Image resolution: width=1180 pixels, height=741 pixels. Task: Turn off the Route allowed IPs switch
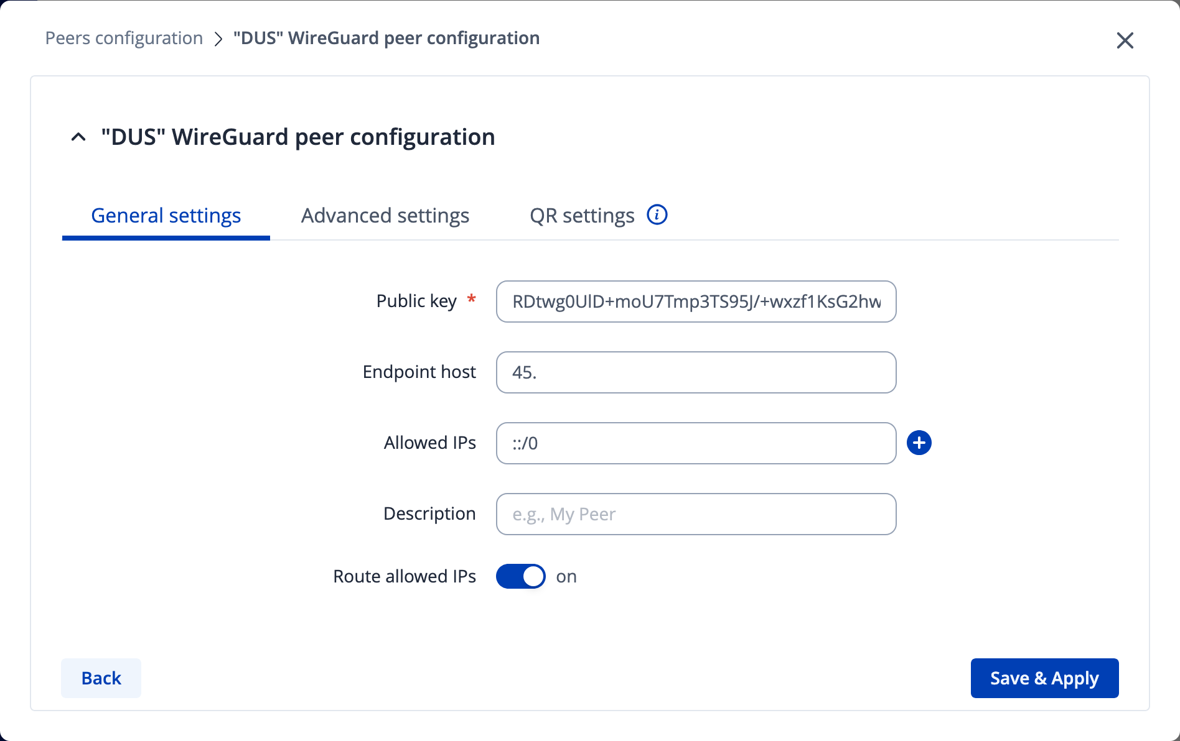coord(520,576)
